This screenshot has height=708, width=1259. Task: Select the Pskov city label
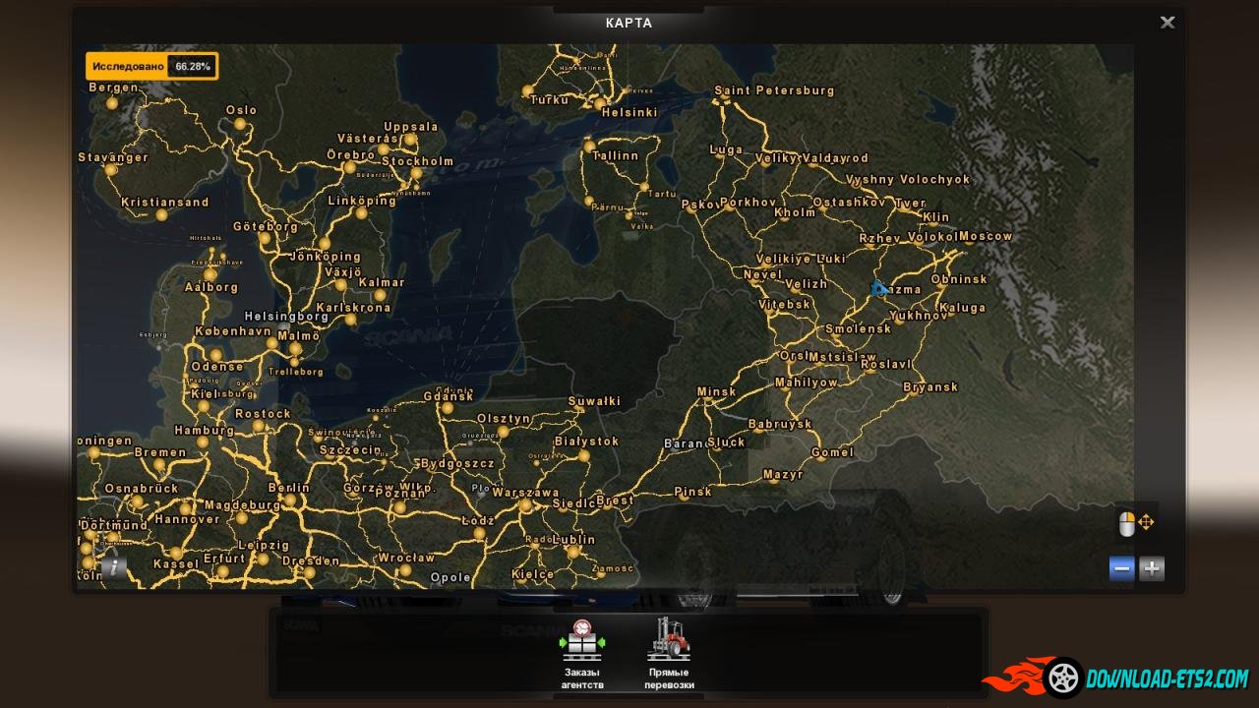click(700, 205)
